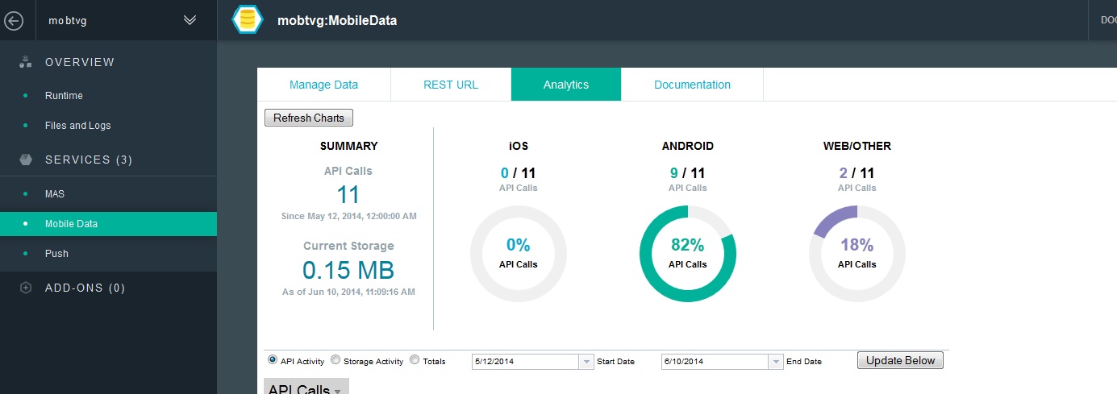Select the API Activity radio button
The image size is (1117, 394).
pyautogui.click(x=273, y=360)
